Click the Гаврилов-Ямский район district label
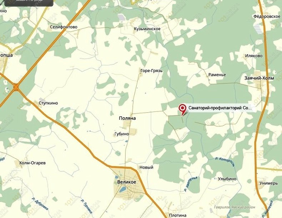Image resolution: width=282 pixels, height=218 pixels. pos(235,207)
